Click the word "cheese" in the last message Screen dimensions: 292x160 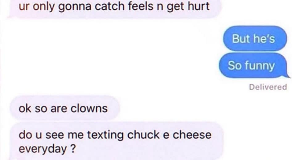pyautogui.click(x=192, y=135)
